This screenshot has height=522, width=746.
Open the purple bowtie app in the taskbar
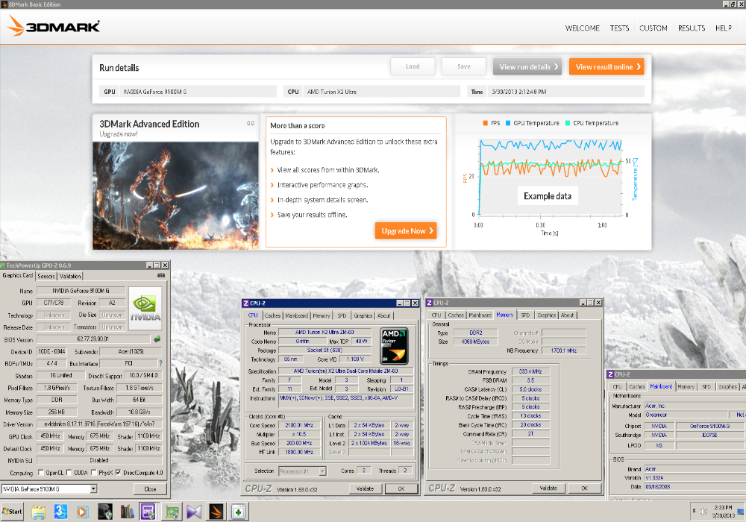pyautogui.click(x=194, y=512)
